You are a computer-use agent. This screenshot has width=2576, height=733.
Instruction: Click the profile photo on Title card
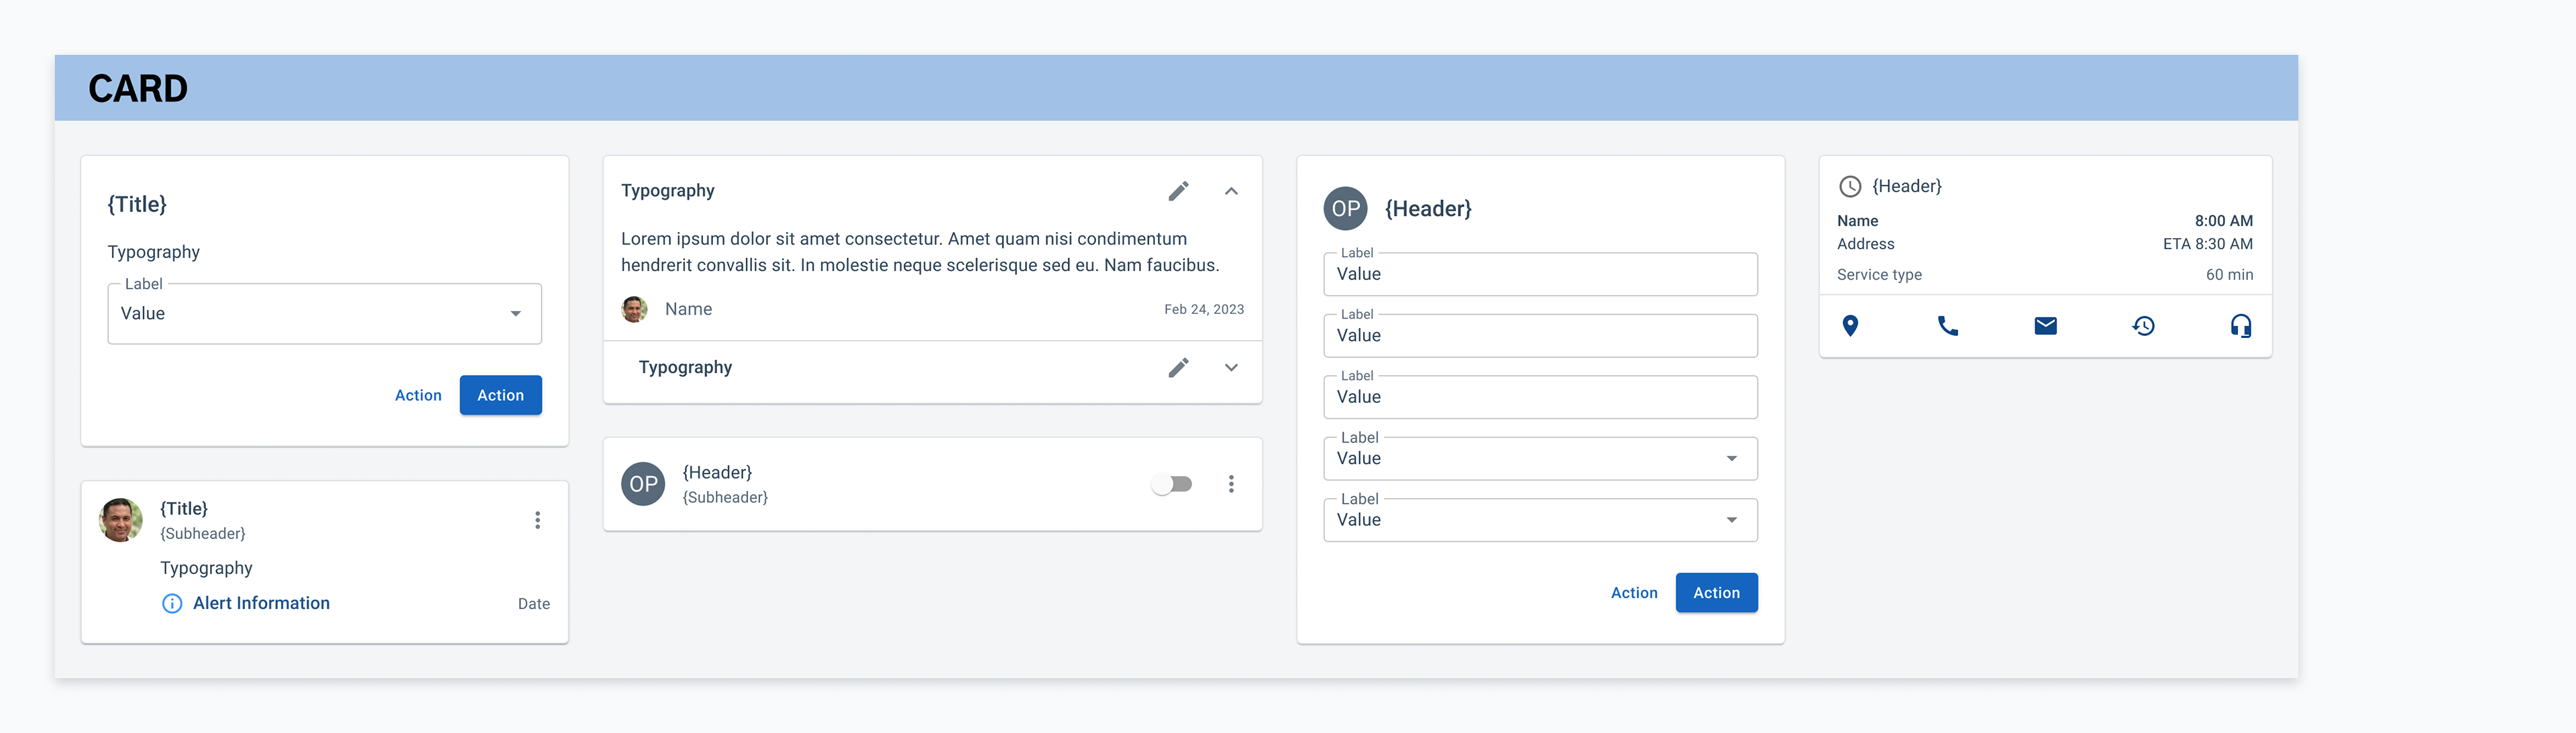[x=121, y=520]
